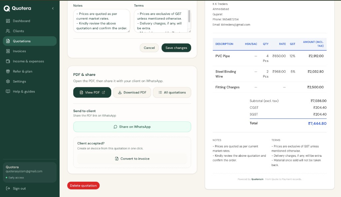Click the Invoices receipt icon

(x=8, y=51)
